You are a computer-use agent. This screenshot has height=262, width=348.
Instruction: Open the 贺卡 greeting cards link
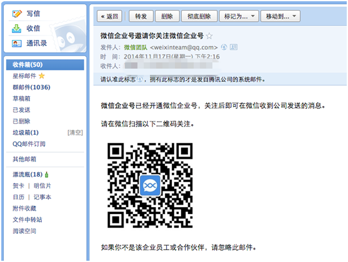(18, 186)
